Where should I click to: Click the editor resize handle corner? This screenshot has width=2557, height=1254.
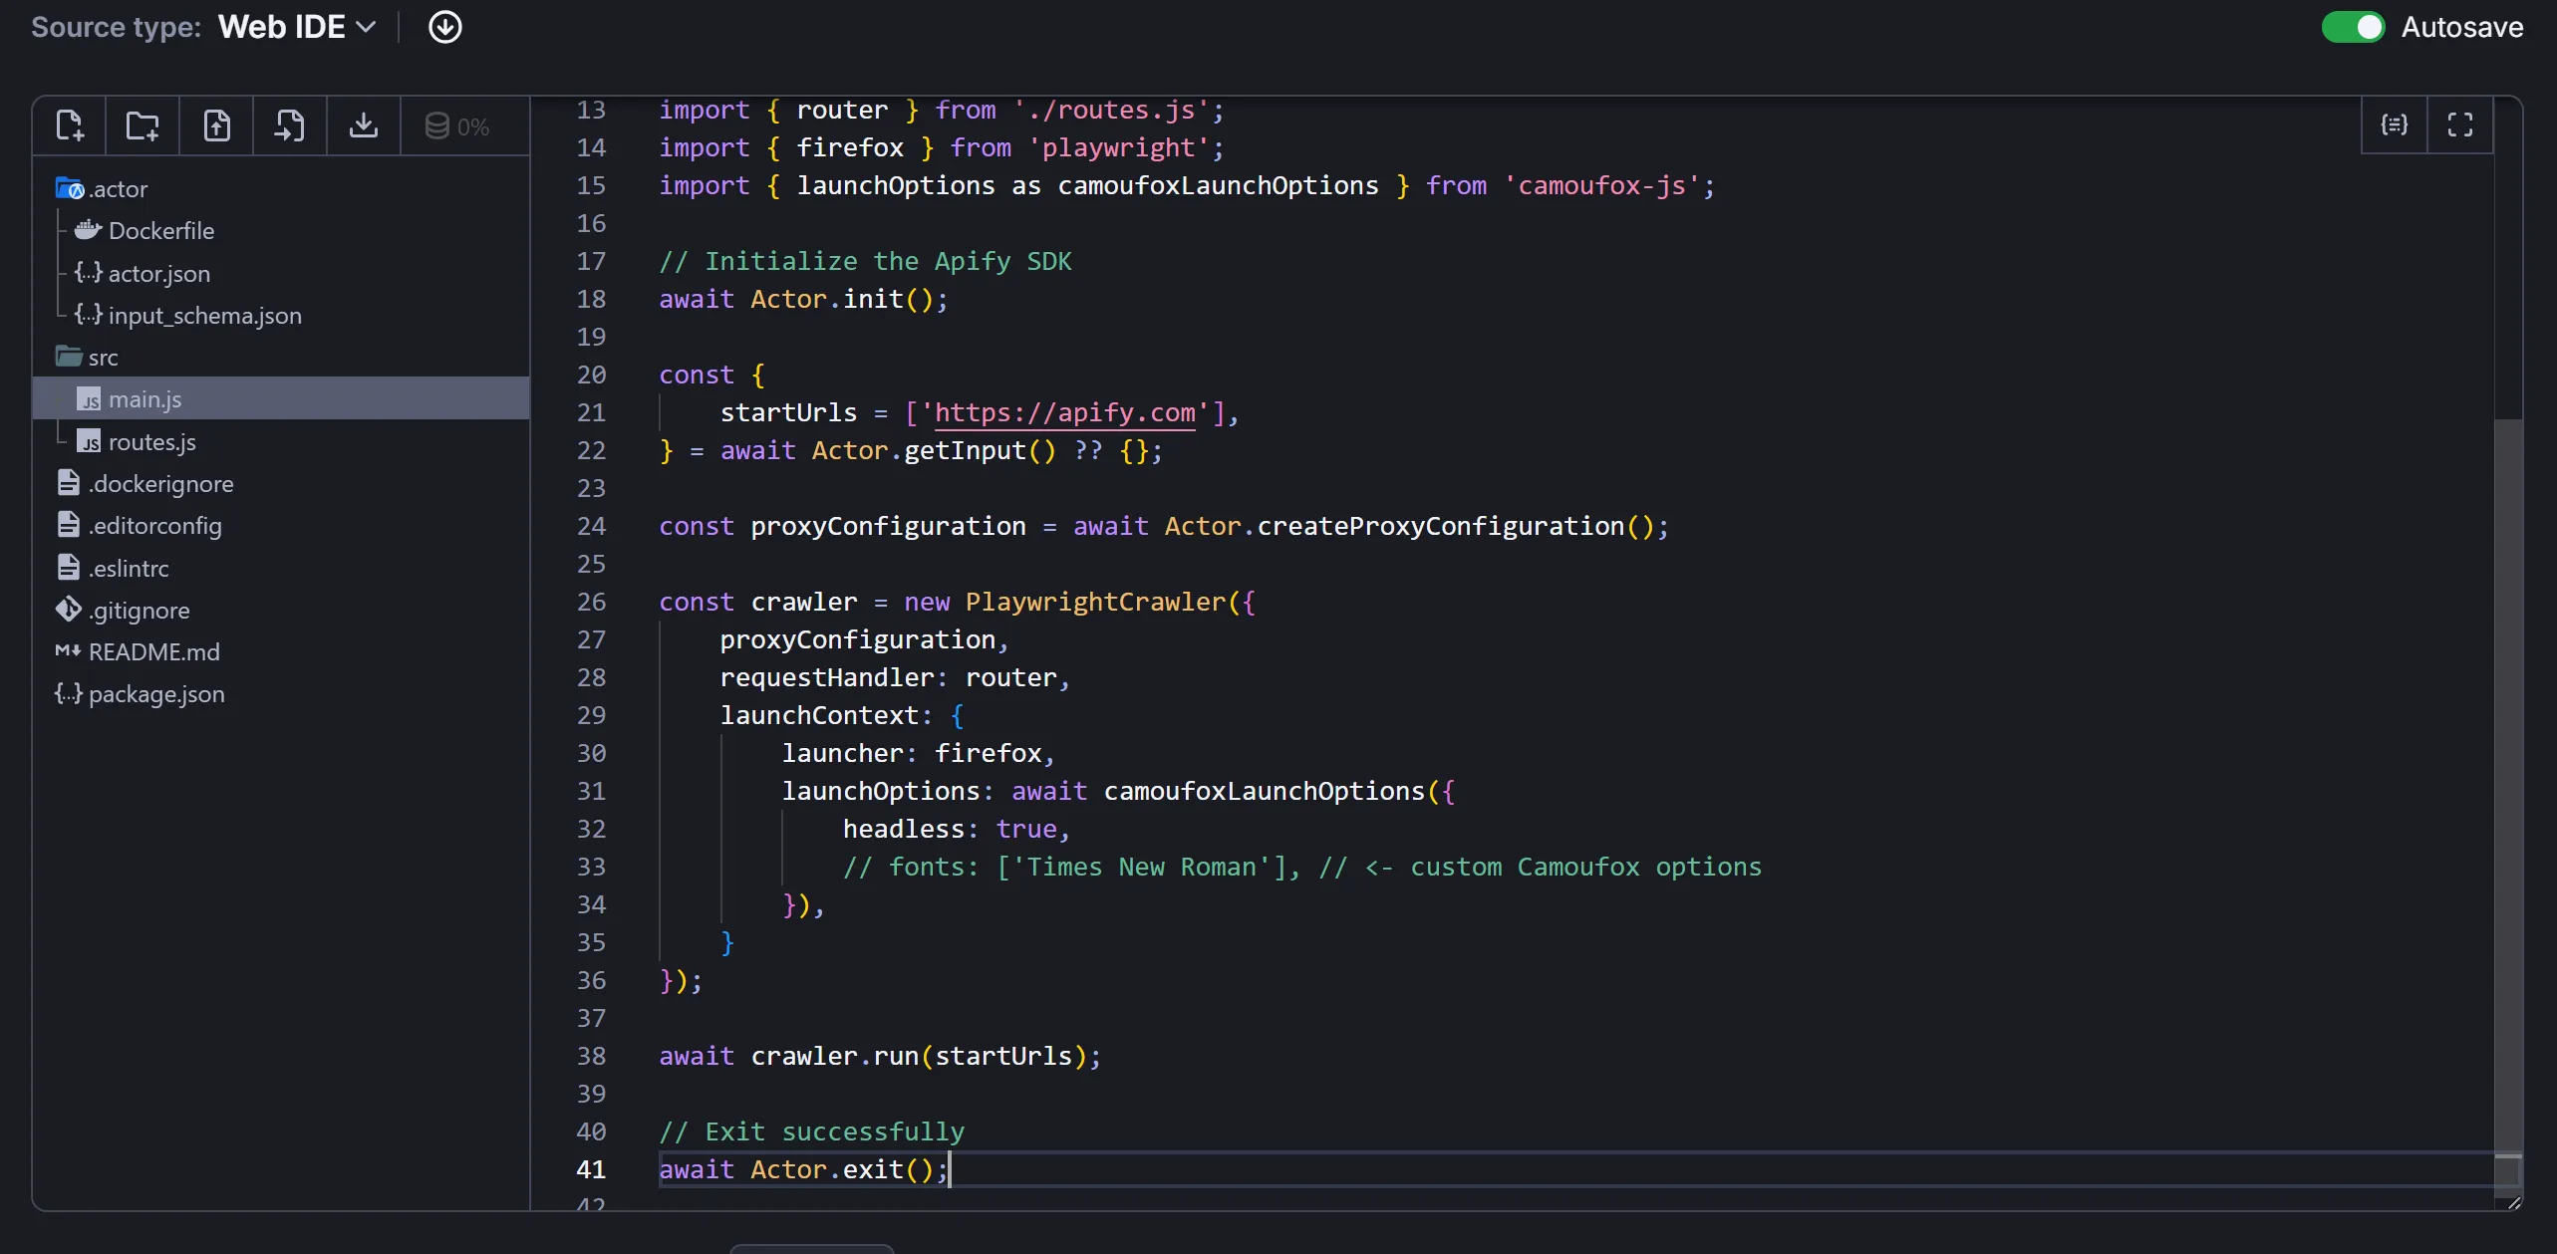(x=2513, y=1202)
